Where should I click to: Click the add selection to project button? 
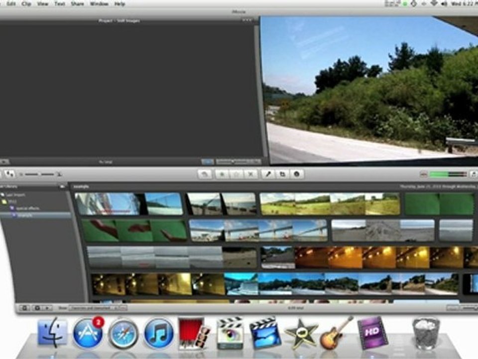pyautogui.click(x=204, y=175)
